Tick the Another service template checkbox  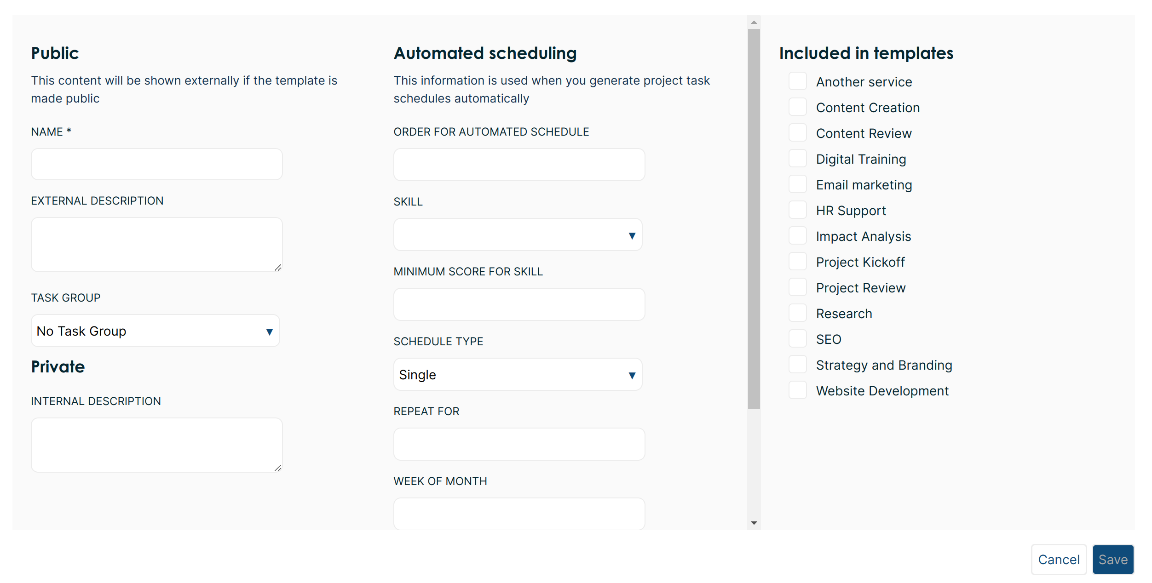(797, 81)
